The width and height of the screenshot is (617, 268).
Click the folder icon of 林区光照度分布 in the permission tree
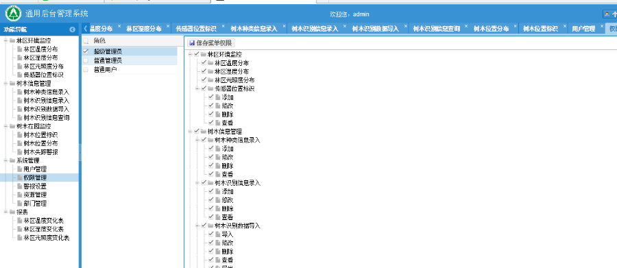(x=211, y=80)
